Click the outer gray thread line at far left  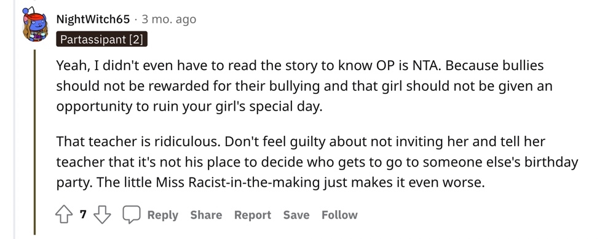pyautogui.click(x=14, y=119)
